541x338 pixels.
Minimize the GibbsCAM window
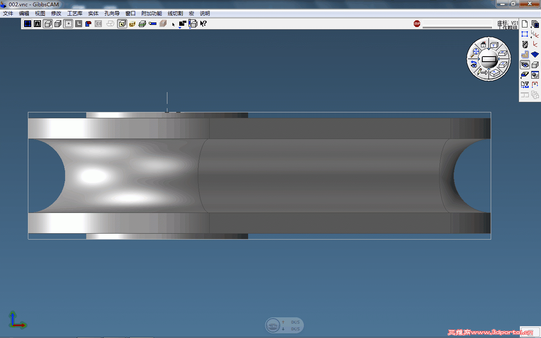[502, 3]
